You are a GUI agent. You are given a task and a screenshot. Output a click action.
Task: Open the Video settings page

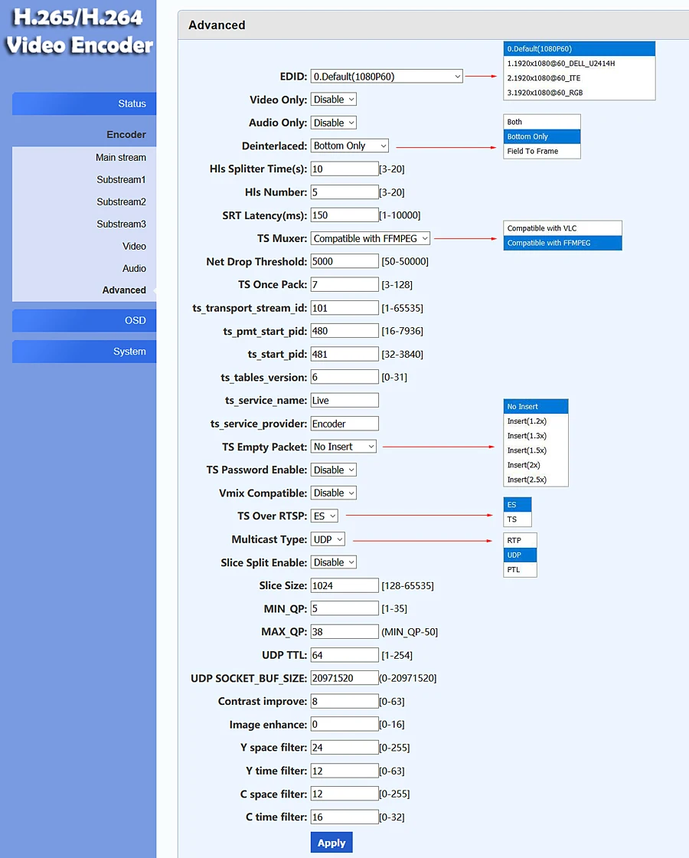click(134, 246)
